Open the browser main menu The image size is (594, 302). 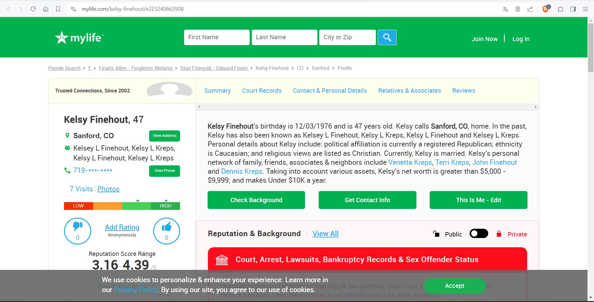[x=585, y=9]
